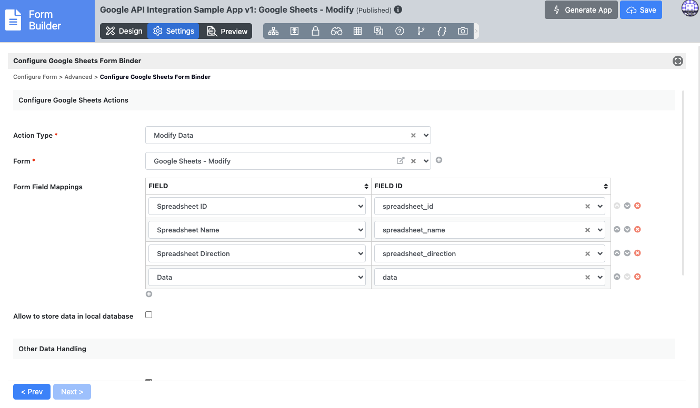Open the question mark help icon in toolbar
Image resolution: width=700 pixels, height=408 pixels.
[x=399, y=31]
